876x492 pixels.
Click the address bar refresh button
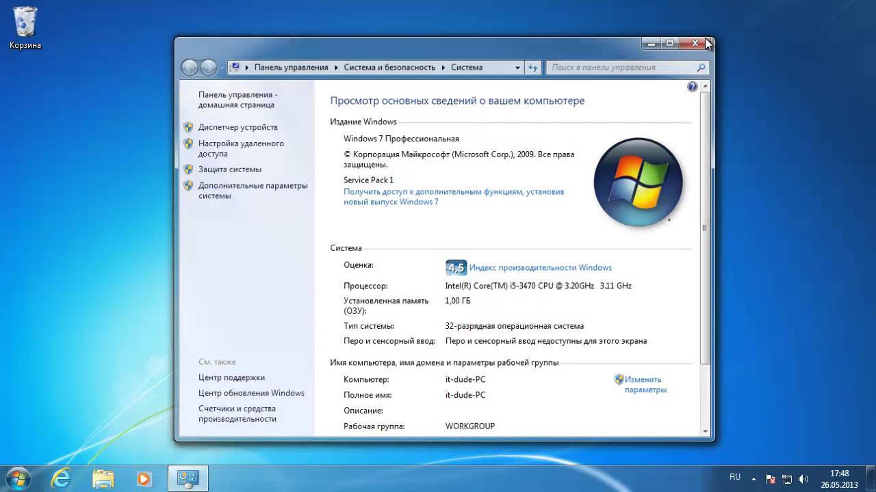pyautogui.click(x=533, y=67)
